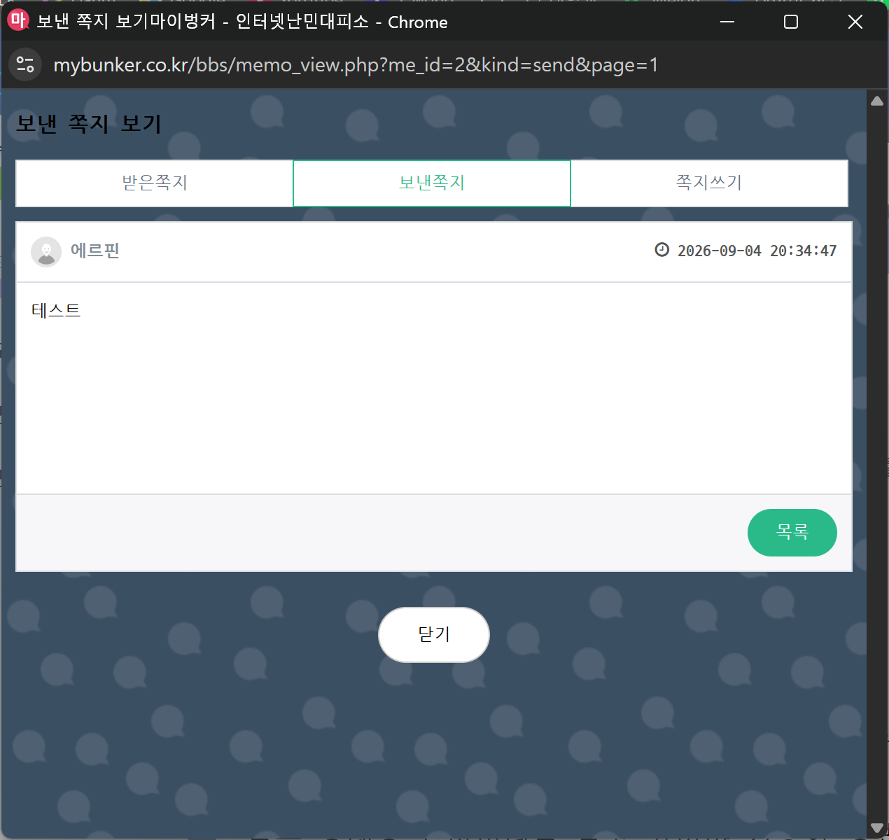
Task: Click the green 목록 button
Action: 792,533
